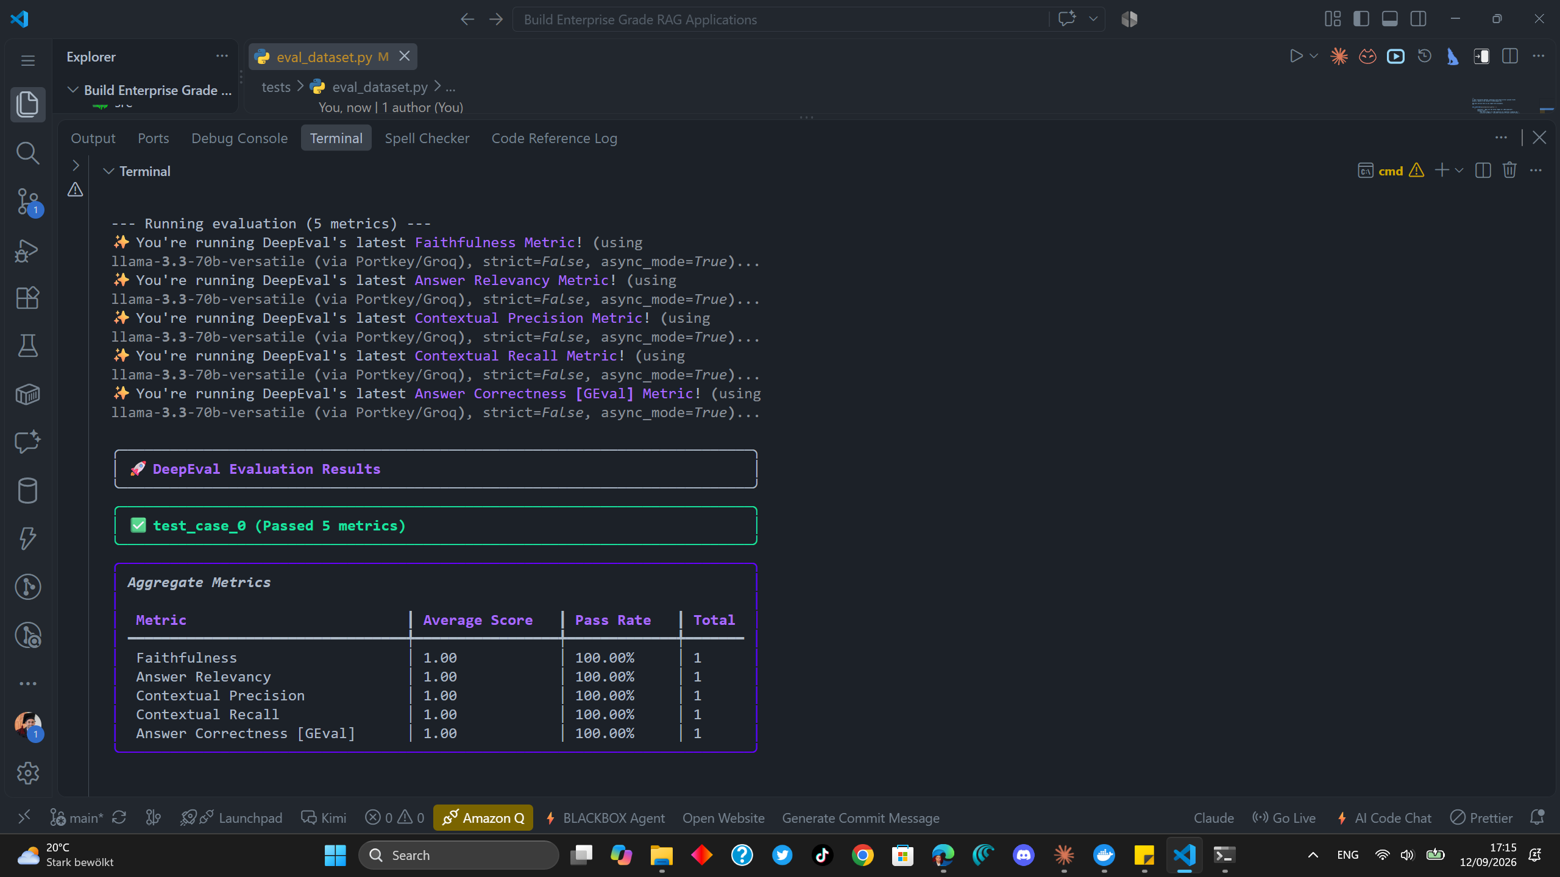Viewport: 1560px width, 877px height.
Task: Open the Code Reference Log tab
Action: pyautogui.click(x=554, y=138)
